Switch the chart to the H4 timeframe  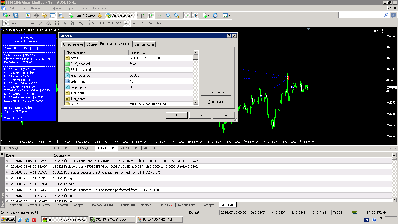click(135, 23)
